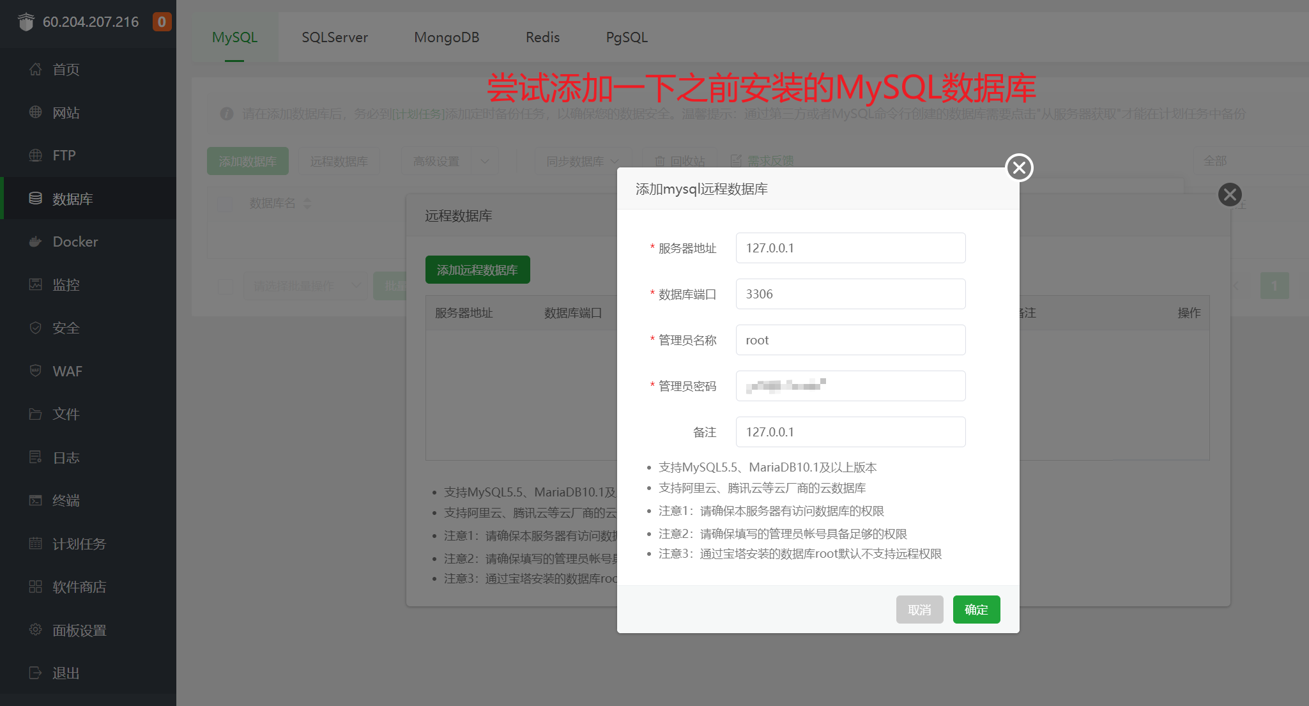Screen dimensions: 1309x706
Task: Click the database stack icon
Action: (36, 199)
